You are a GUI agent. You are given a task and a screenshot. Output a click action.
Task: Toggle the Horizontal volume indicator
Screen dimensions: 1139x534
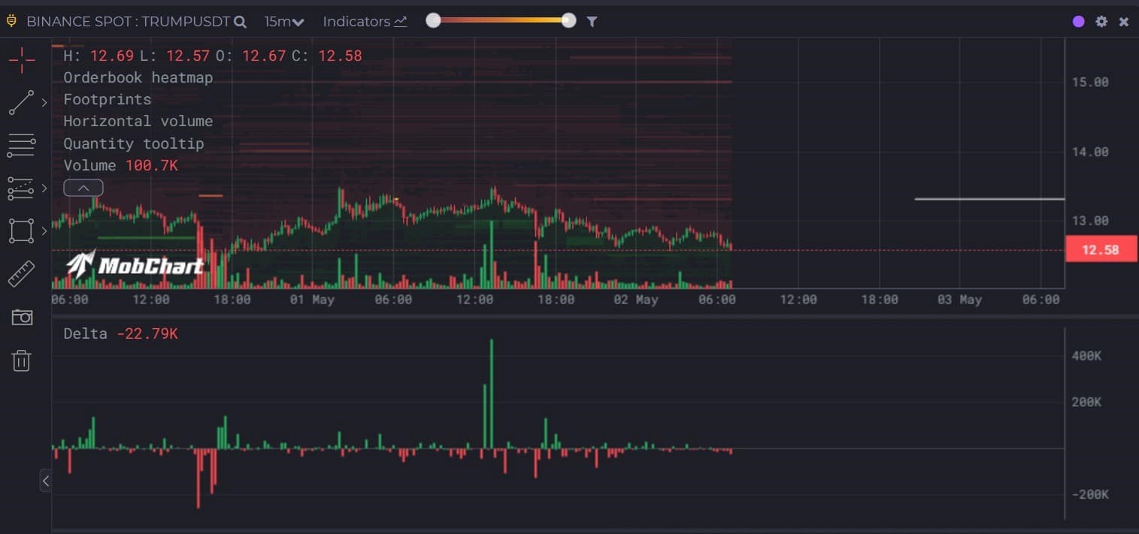click(x=138, y=121)
